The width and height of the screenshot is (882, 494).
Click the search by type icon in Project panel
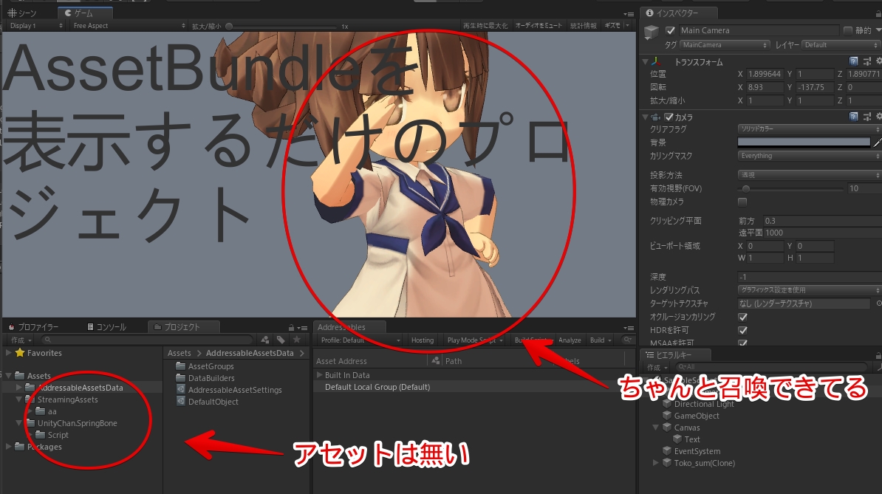263,339
